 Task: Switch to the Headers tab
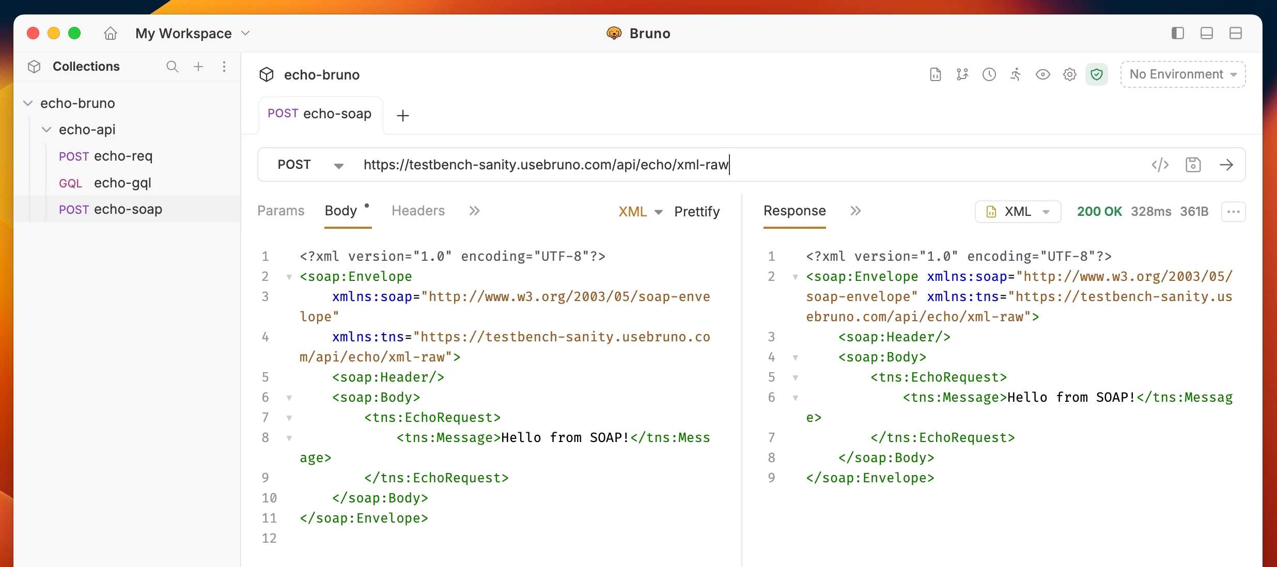[x=418, y=211]
